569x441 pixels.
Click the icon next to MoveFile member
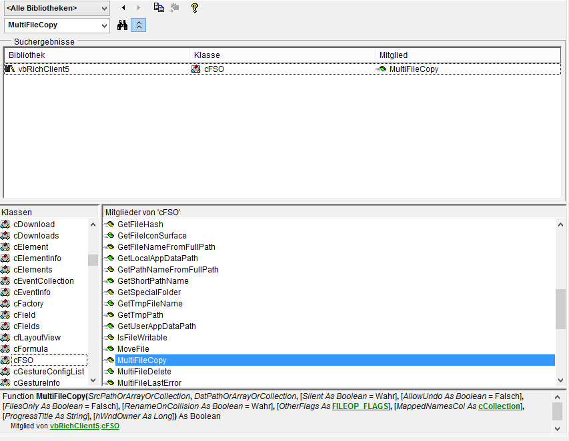tap(109, 349)
